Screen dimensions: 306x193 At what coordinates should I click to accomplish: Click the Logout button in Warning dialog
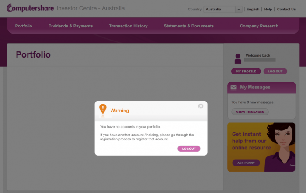[x=189, y=149]
